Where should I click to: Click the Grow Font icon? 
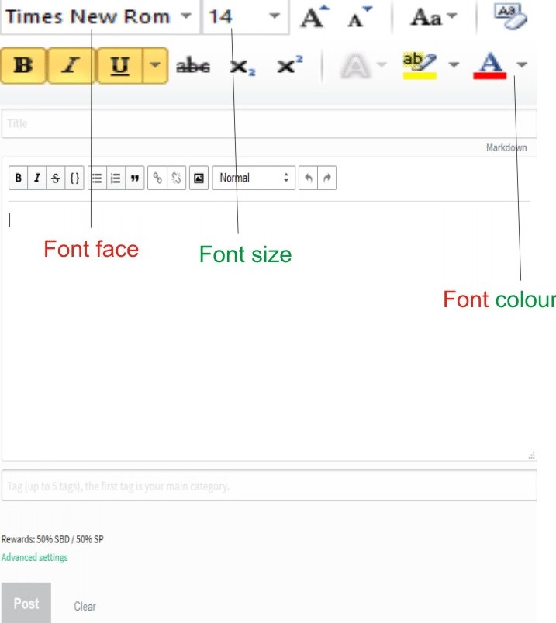pyautogui.click(x=315, y=17)
